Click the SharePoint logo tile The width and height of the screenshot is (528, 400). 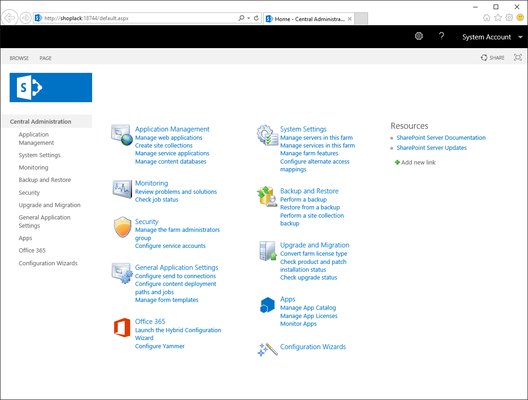point(51,88)
